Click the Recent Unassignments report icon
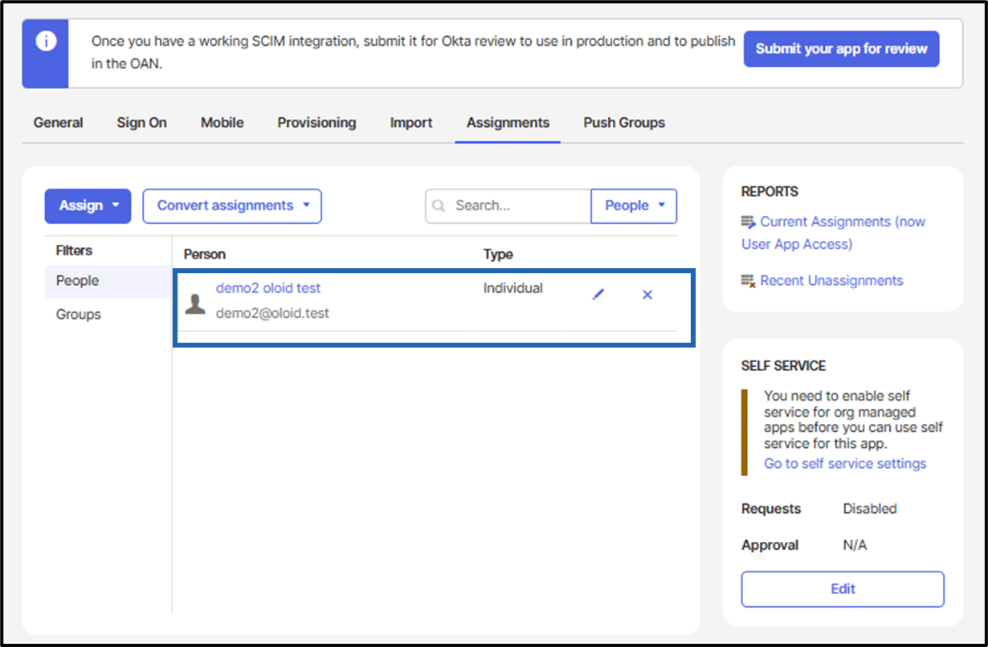Image resolution: width=988 pixels, height=647 pixels. [749, 280]
